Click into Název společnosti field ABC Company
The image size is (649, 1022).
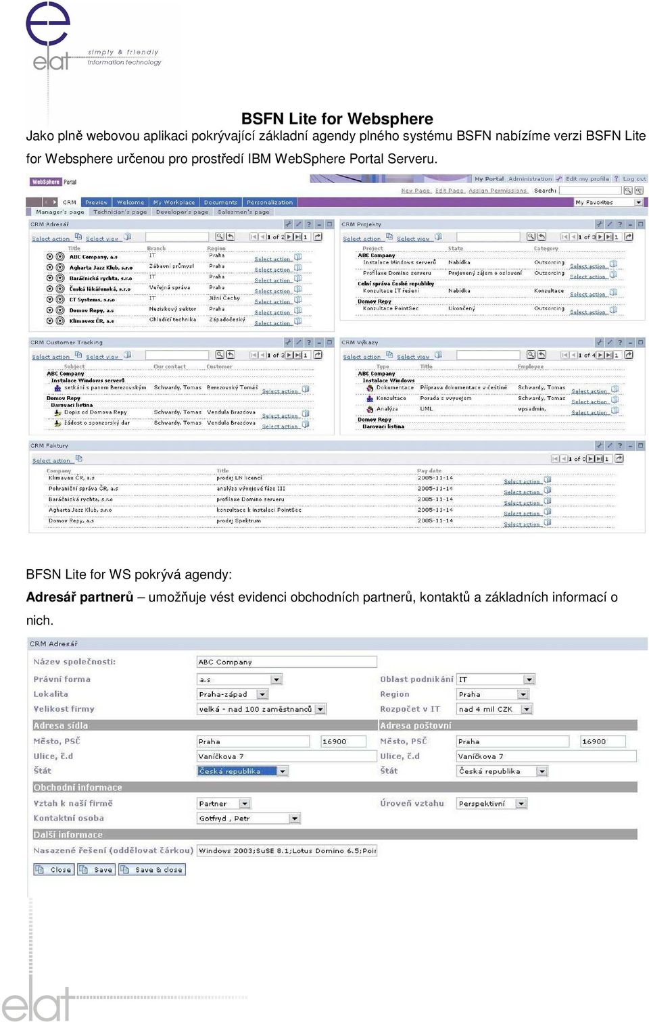(287, 662)
